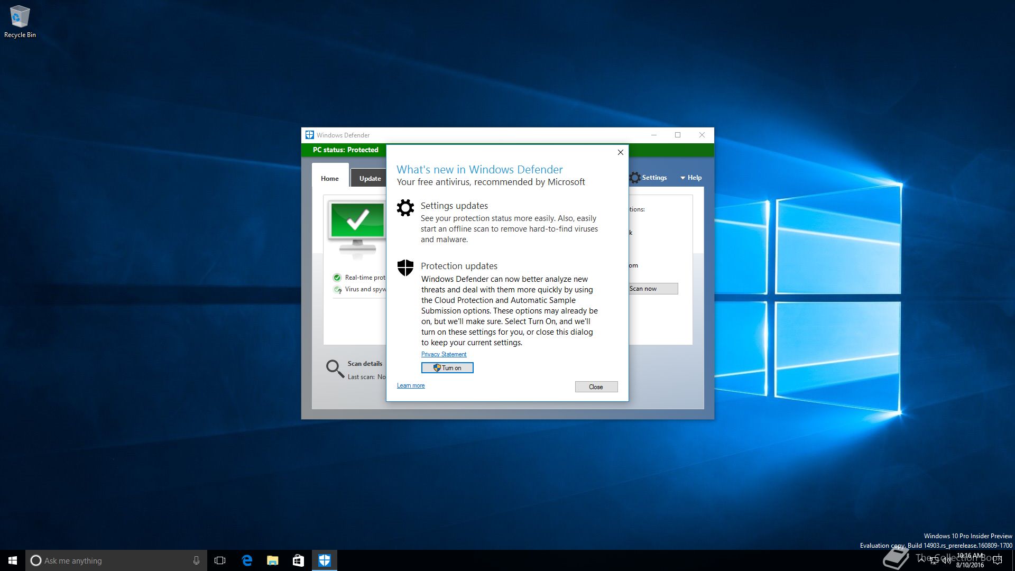
Task: Open the Privacy Statement link
Action: pyautogui.click(x=444, y=354)
